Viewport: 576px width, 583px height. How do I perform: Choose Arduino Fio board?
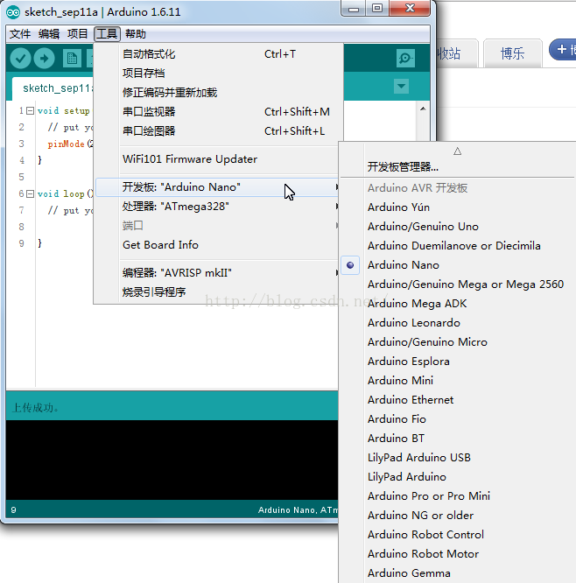pyautogui.click(x=458, y=419)
